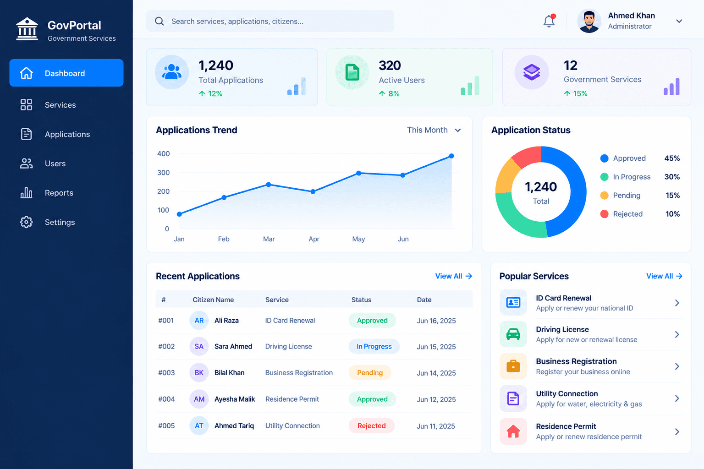Viewport: 704px width, 469px height.
Task: Expand Driving License row chevron
Action: [x=677, y=334]
